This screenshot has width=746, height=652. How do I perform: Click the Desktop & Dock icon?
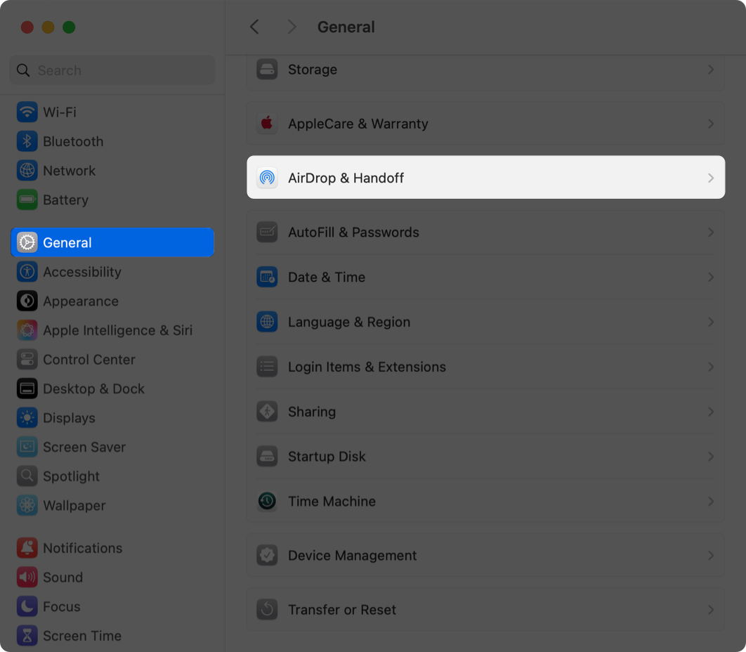(x=27, y=389)
